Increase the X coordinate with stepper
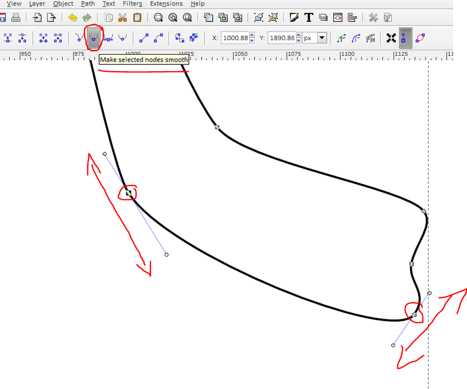 click(253, 36)
